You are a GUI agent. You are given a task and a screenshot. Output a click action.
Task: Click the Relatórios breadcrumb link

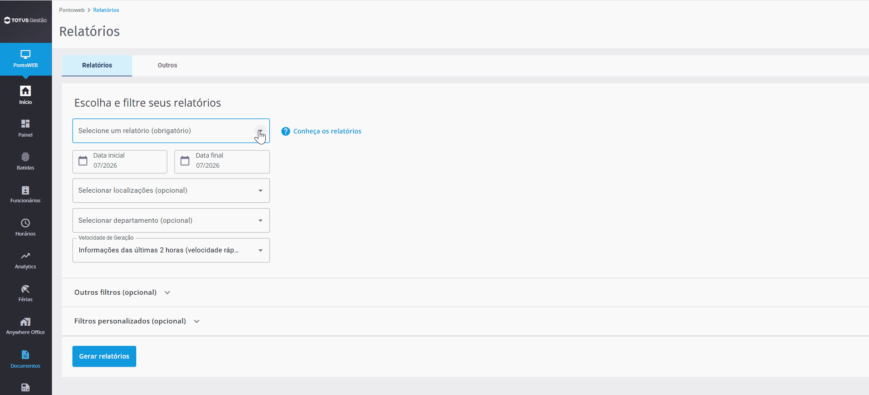pos(106,10)
